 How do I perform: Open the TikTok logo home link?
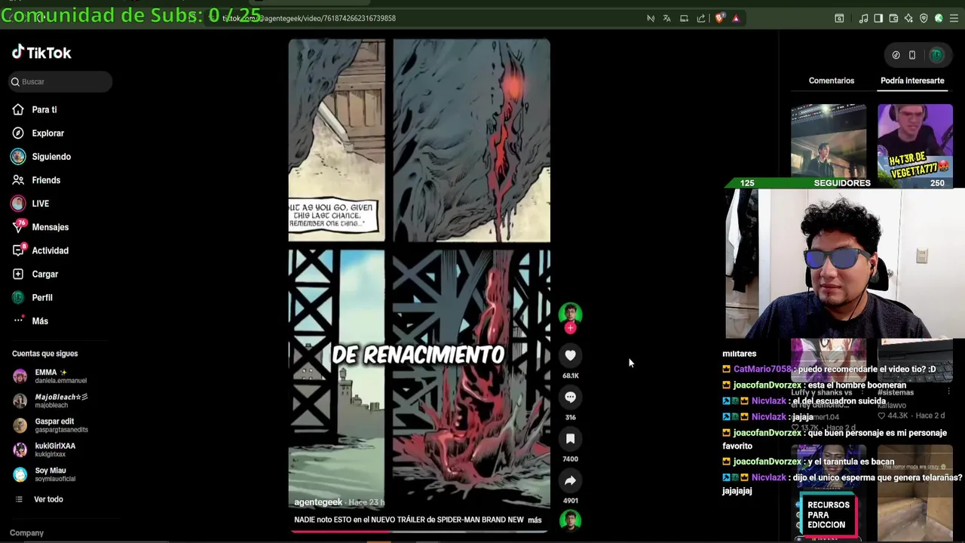click(x=41, y=52)
